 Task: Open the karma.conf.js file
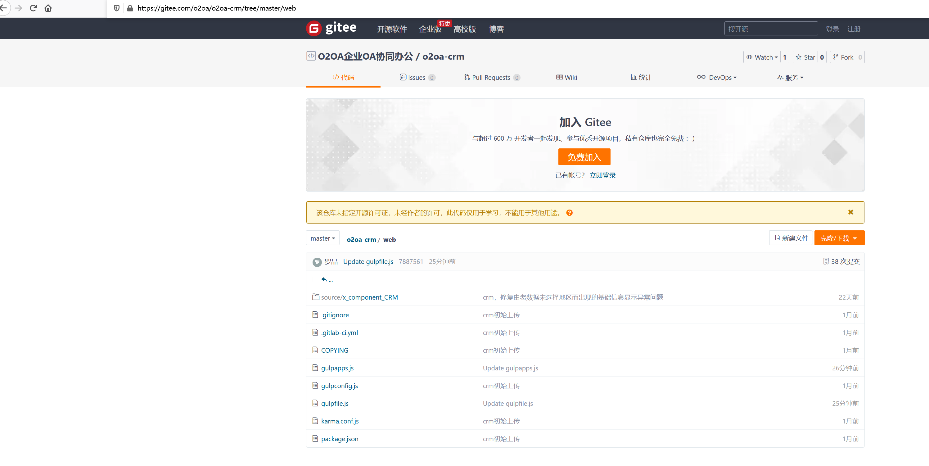tap(340, 421)
